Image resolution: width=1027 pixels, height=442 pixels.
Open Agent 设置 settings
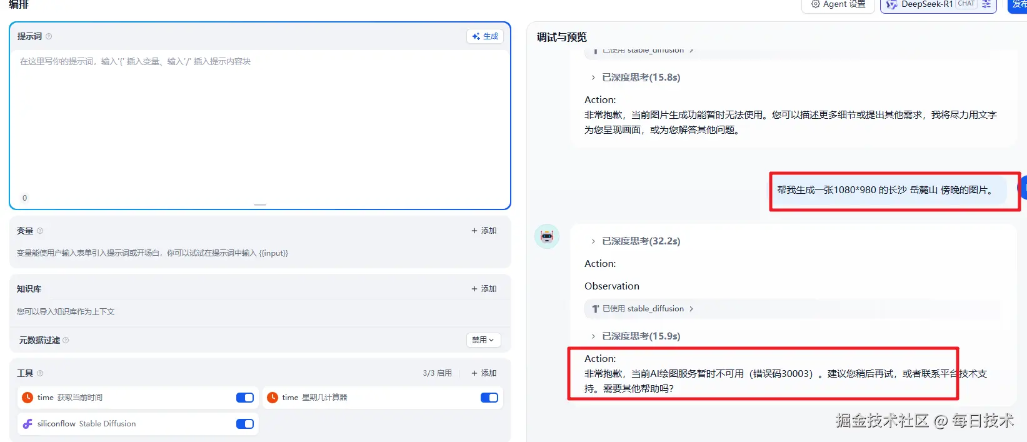pyautogui.click(x=838, y=4)
